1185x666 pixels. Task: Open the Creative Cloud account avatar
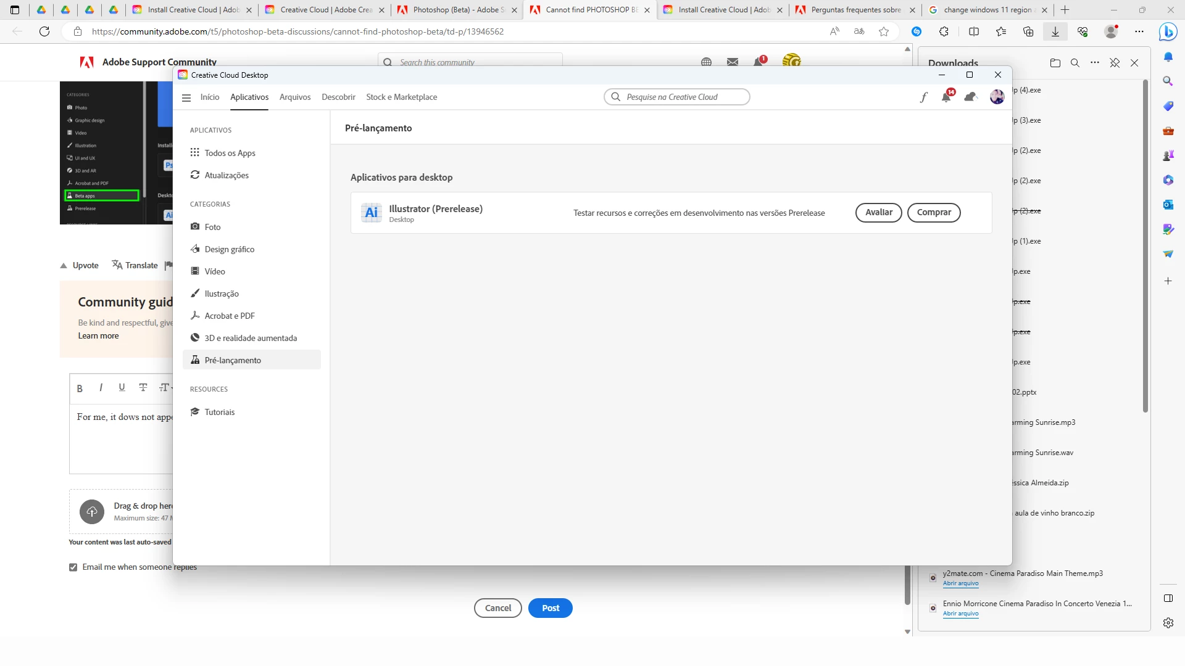pos(997,97)
